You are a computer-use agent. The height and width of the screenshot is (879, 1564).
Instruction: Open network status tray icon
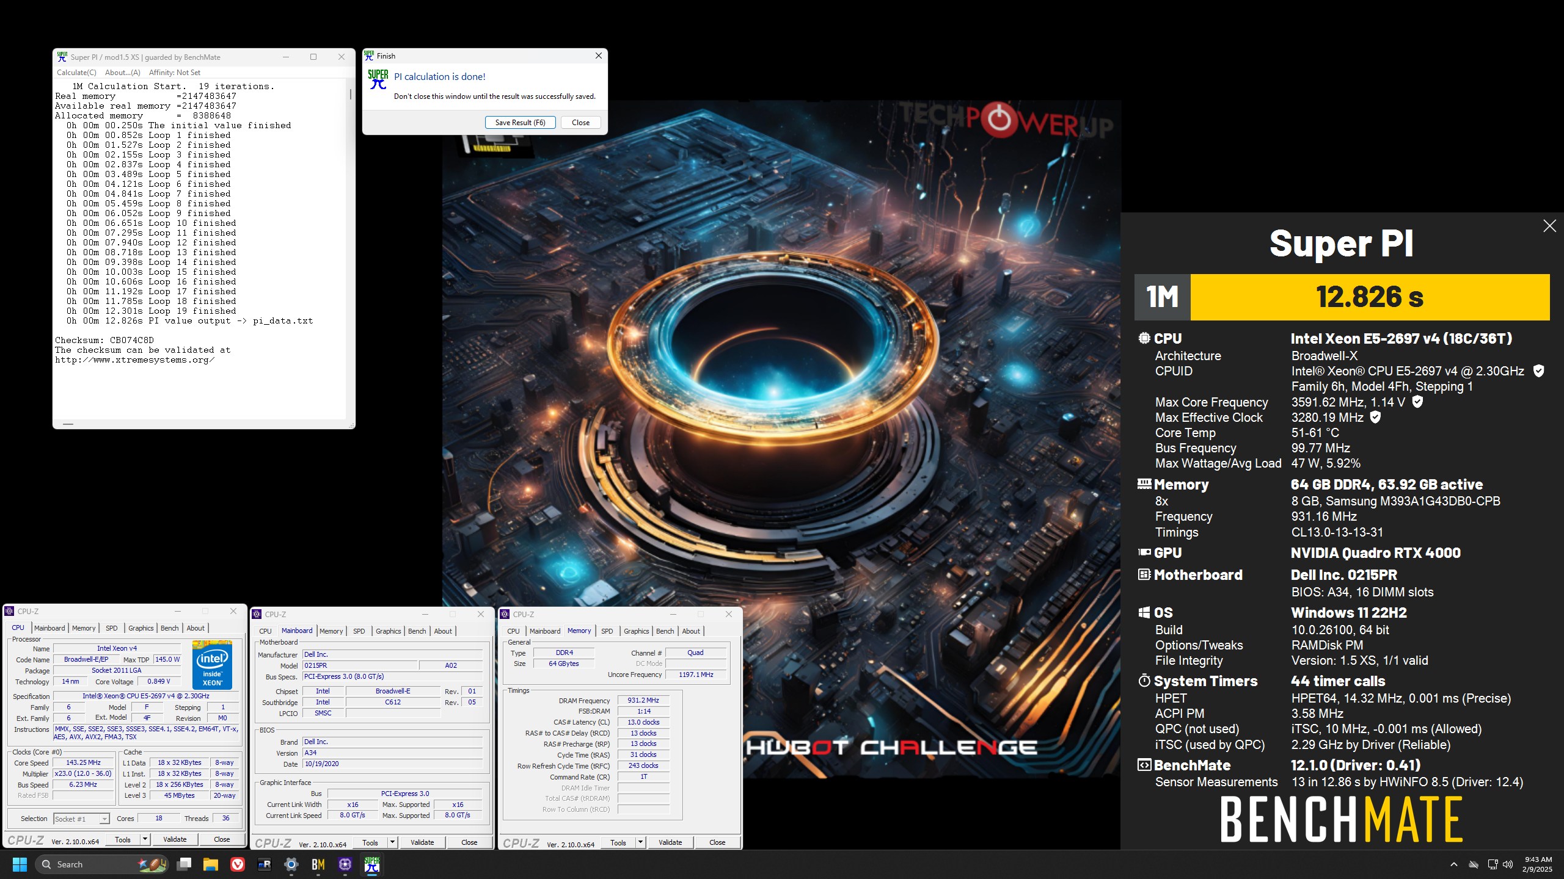click(1493, 864)
